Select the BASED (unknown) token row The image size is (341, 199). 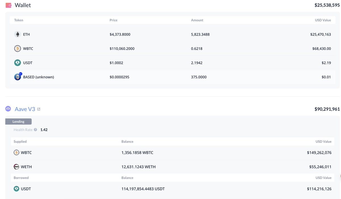[x=173, y=77]
